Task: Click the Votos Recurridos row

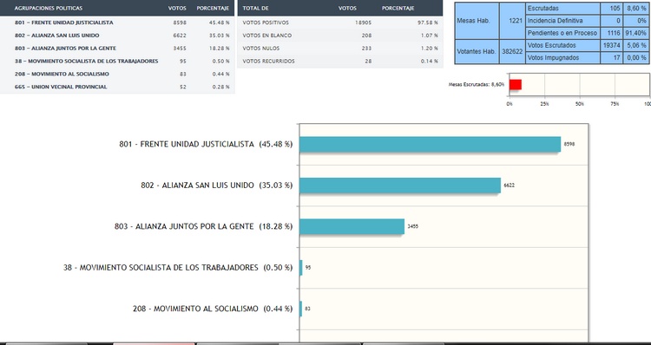Action: [340, 61]
